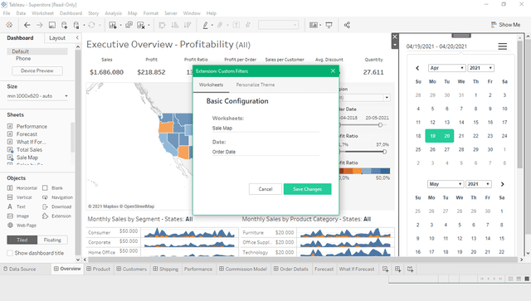
Task: Click the Add new data source icon
Action: tap(64, 25)
